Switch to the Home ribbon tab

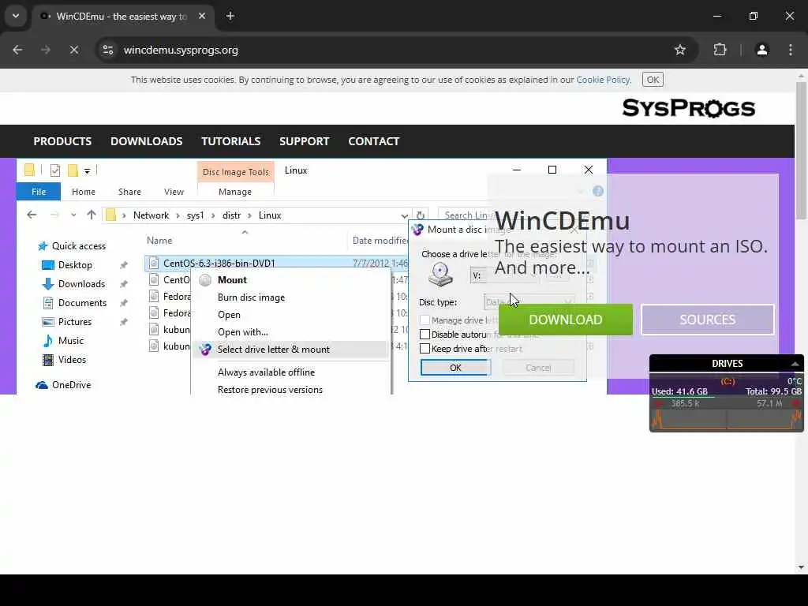click(x=84, y=192)
